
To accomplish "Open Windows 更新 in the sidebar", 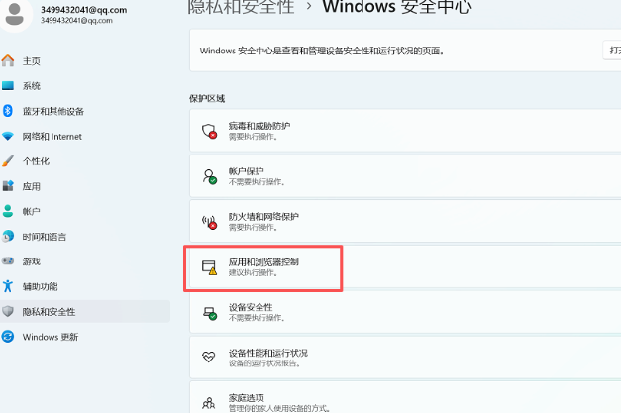I will [51, 337].
